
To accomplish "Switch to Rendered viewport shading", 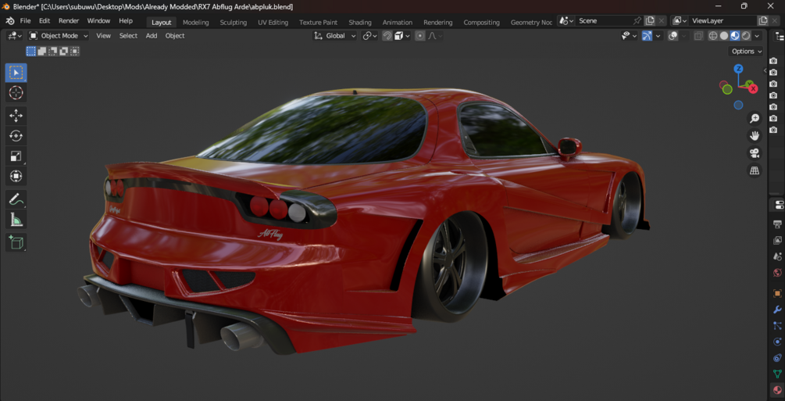I will pyautogui.click(x=746, y=36).
